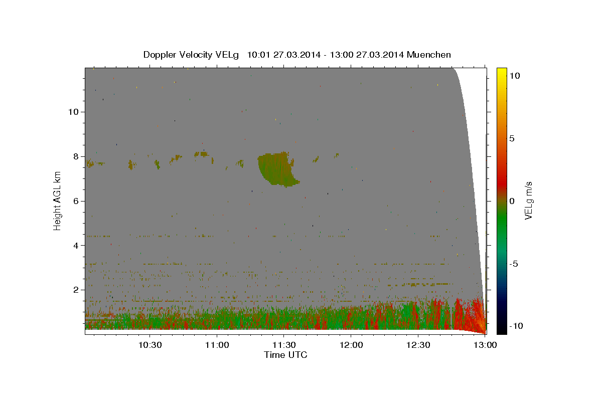Click the yellow top of the colorbar
The height and width of the screenshot is (401, 602).
[x=501, y=72]
